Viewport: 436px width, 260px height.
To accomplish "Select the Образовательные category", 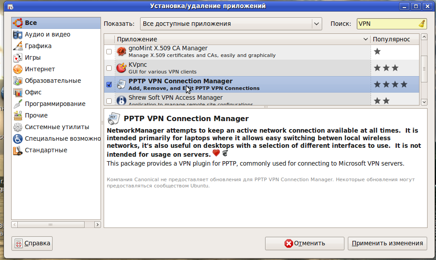I will (x=56, y=81).
